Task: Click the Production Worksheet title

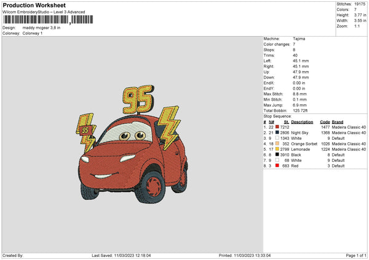Action: [x=34, y=5]
